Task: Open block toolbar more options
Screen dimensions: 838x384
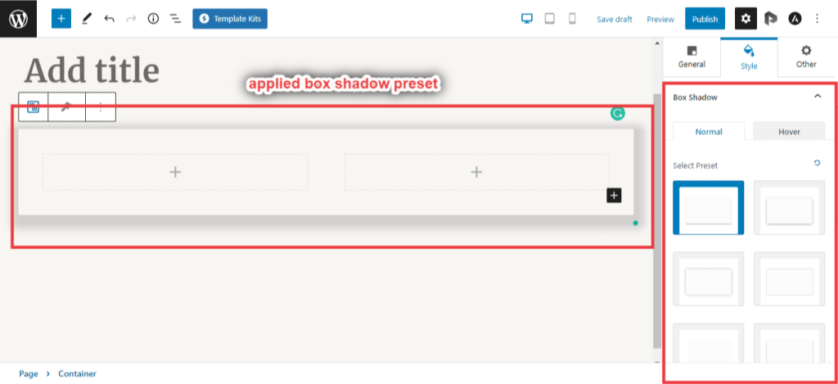Action: pos(101,107)
